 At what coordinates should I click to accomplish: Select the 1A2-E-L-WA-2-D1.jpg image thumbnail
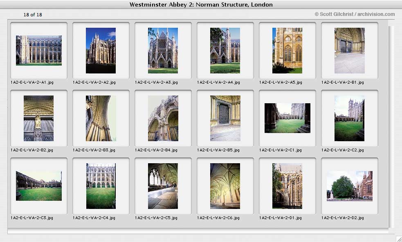click(x=287, y=186)
